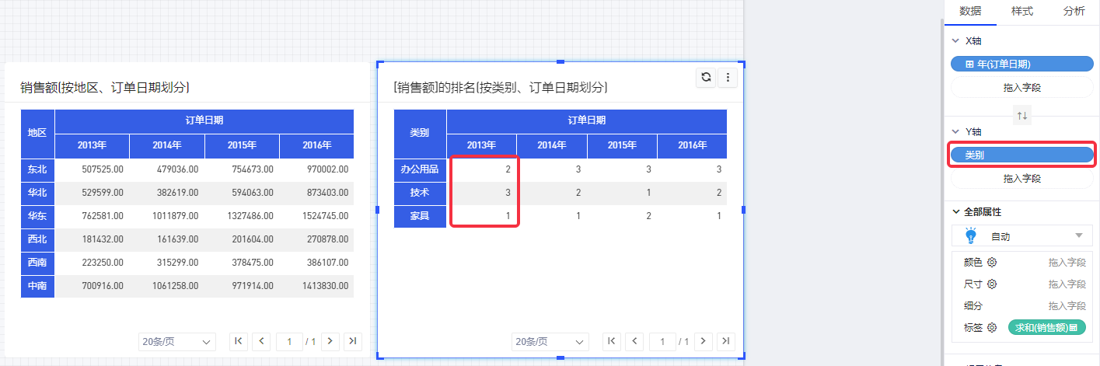
Task: Click the swap X/Y axis arrows icon
Action: click(x=1022, y=116)
